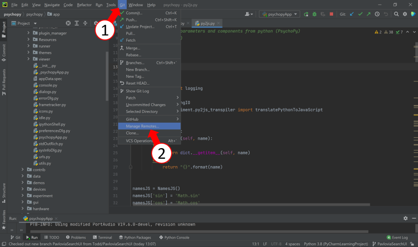Expand the experiment folder
418x247 pixels.
[x=23, y=196]
